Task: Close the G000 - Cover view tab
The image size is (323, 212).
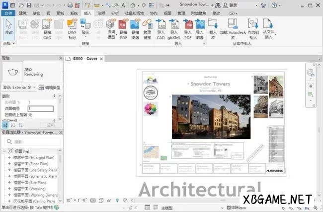Action: [102, 58]
